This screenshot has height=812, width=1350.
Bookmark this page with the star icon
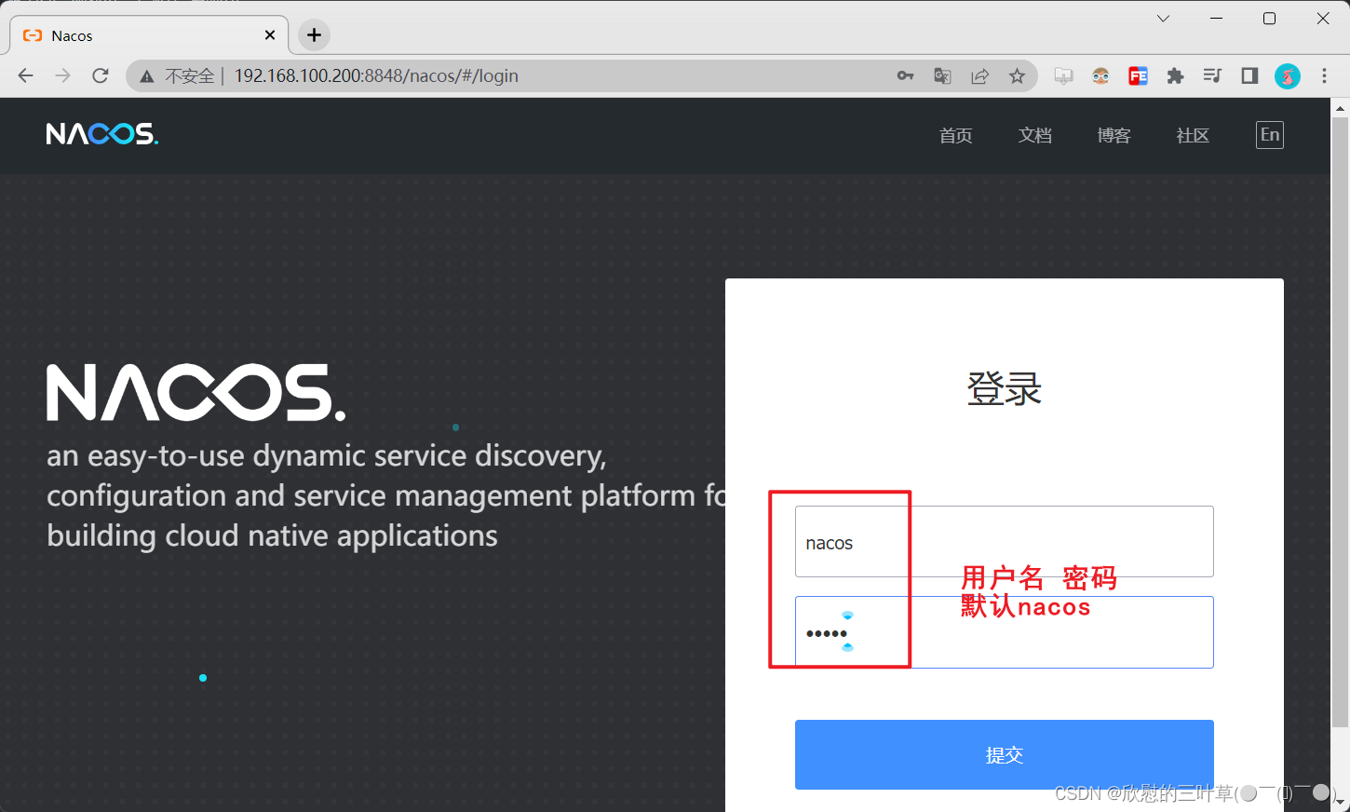[x=1017, y=75]
